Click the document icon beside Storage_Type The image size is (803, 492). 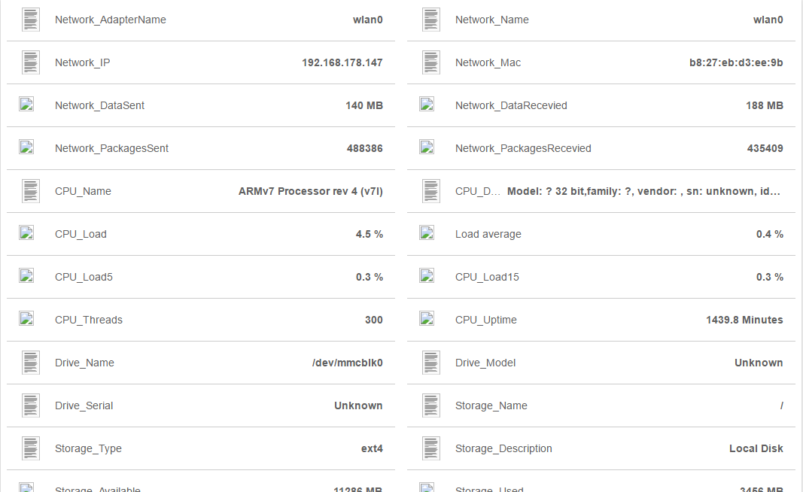coord(30,447)
